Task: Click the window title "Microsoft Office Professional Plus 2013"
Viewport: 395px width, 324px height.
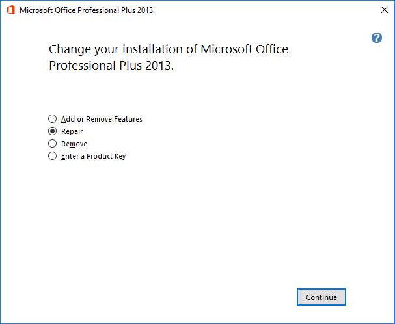Action: [x=87, y=10]
